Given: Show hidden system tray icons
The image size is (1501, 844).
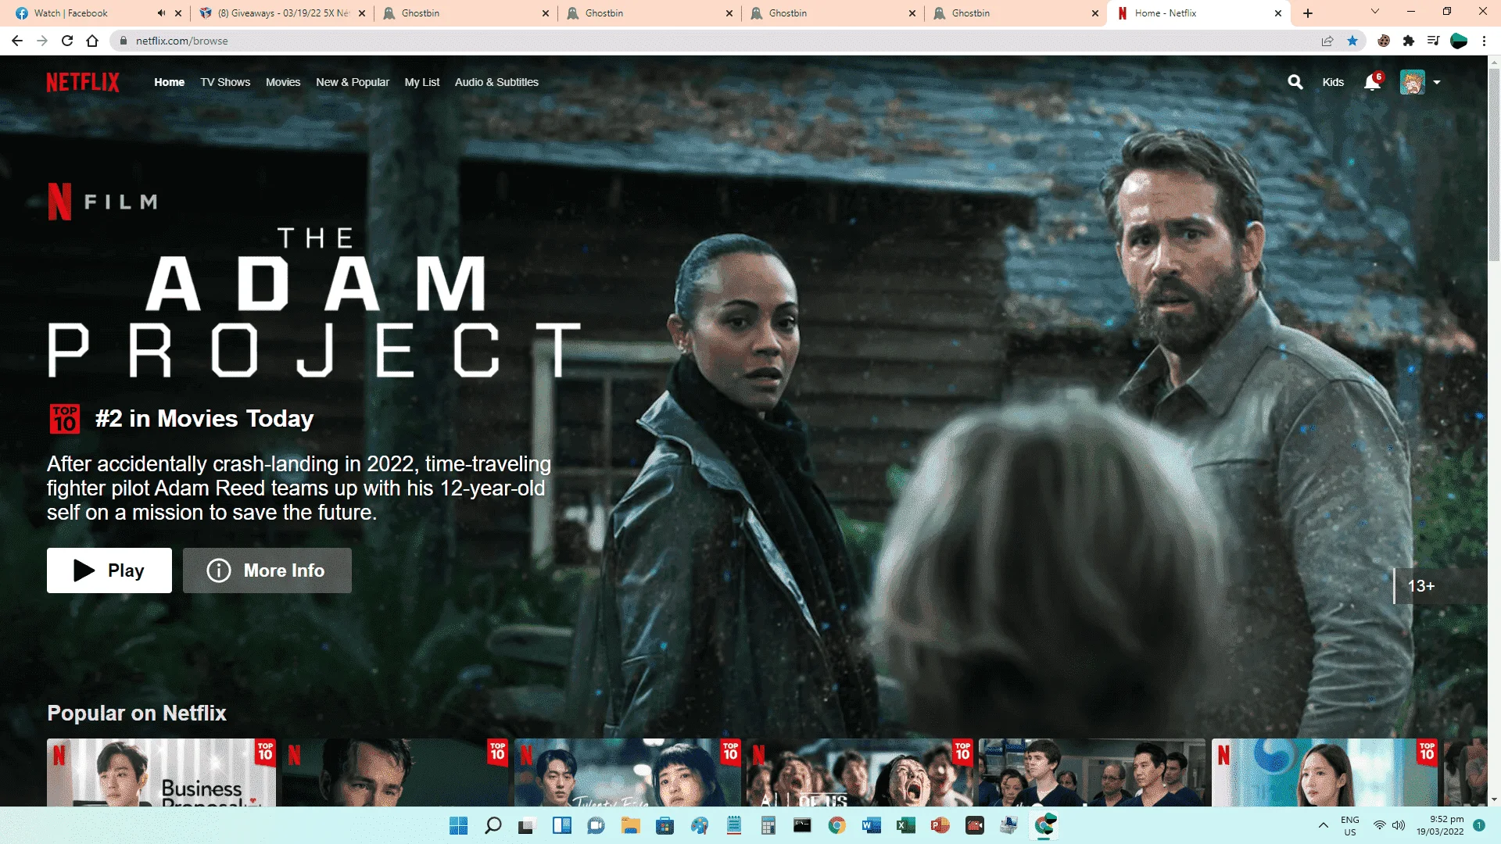Looking at the screenshot, I should point(1323,825).
